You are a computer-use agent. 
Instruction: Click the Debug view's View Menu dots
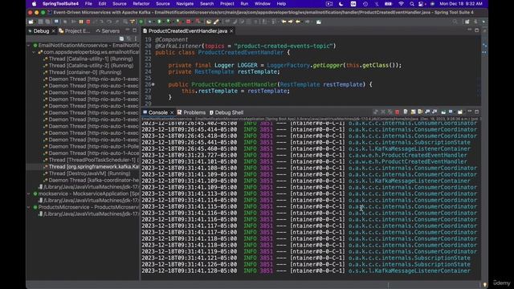(x=136, y=39)
